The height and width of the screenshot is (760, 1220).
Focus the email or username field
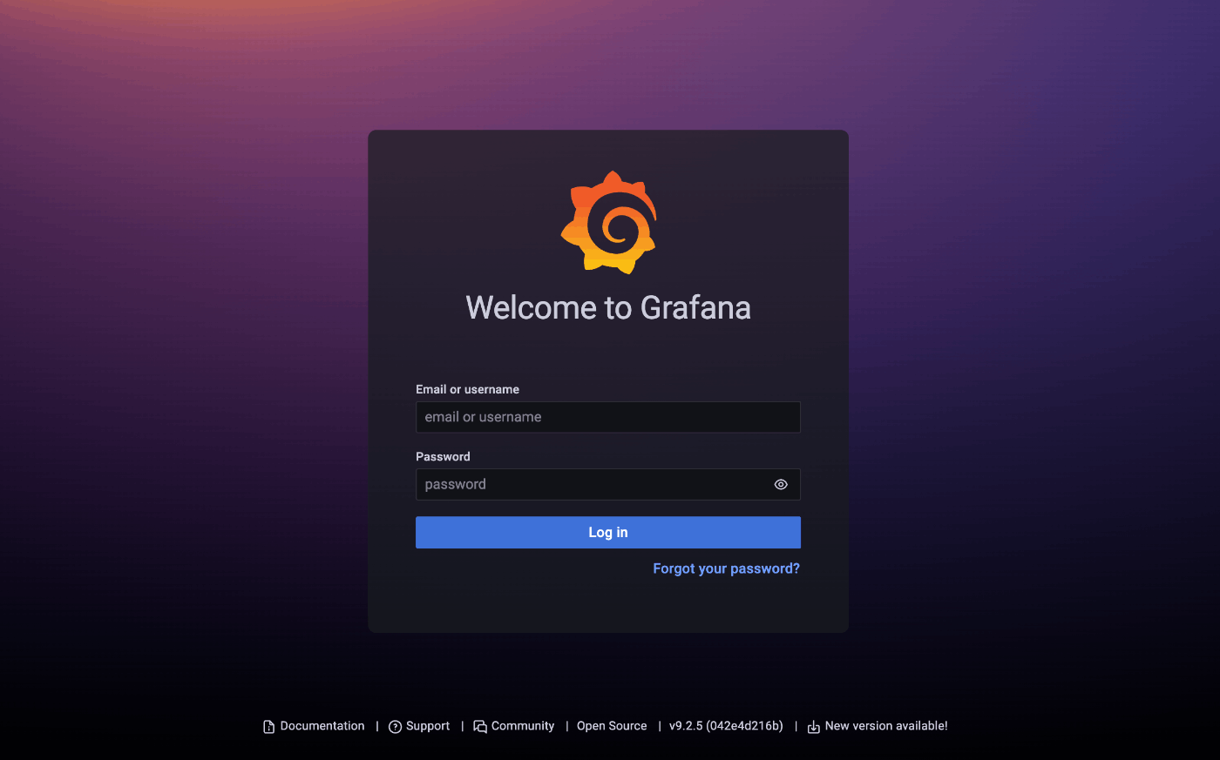click(x=608, y=417)
